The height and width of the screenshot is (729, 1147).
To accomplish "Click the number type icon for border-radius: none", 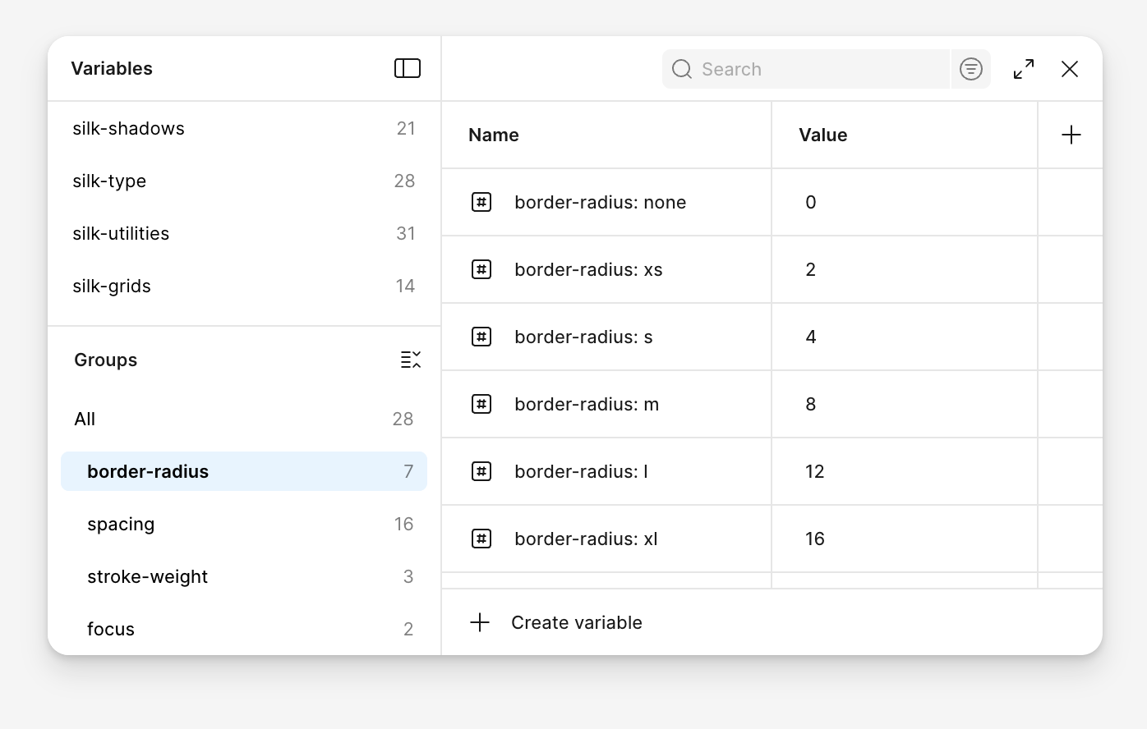I will tap(481, 202).
